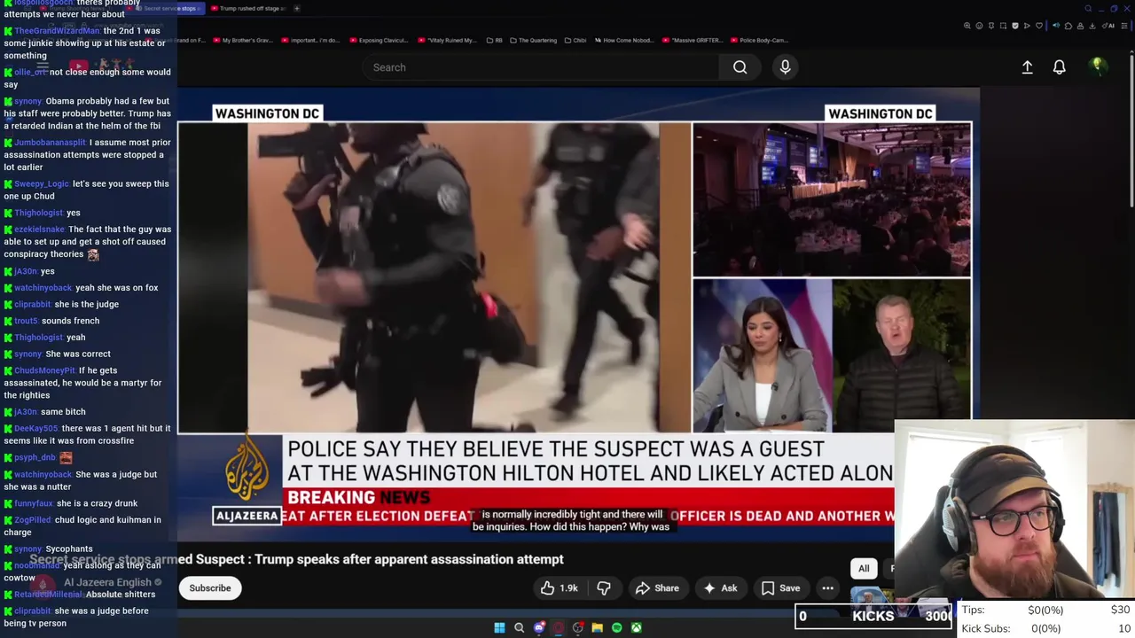
Task: Open the YouTube upload/create icon
Action: click(1027, 67)
